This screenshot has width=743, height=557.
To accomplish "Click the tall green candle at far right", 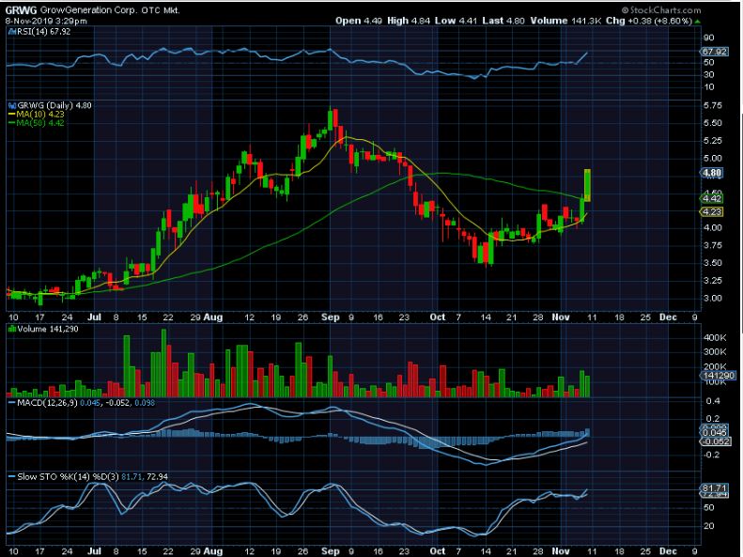I will tap(587, 184).
